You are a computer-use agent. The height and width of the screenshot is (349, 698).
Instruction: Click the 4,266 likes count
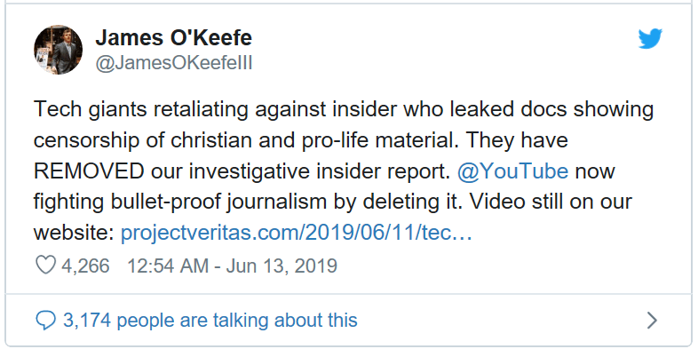click(85, 266)
